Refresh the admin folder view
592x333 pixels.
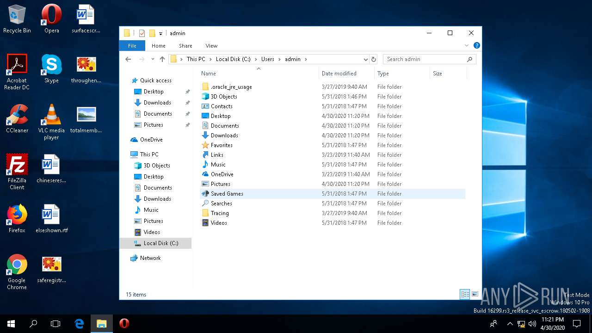[x=374, y=59]
